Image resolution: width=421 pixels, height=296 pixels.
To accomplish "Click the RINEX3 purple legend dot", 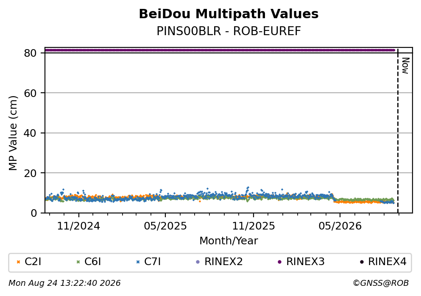I will [x=279, y=262].
